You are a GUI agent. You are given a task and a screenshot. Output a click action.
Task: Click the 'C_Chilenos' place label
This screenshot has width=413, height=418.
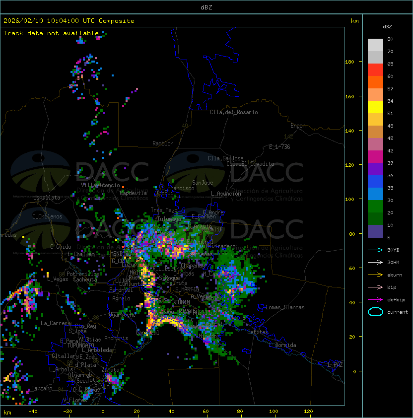pyautogui.click(x=47, y=216)
